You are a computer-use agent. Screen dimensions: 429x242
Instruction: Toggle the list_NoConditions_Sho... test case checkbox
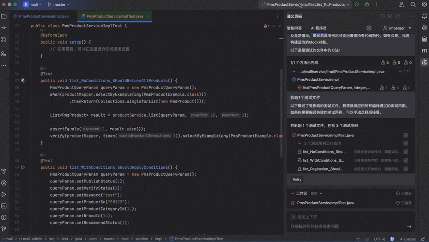coord(406,152)
